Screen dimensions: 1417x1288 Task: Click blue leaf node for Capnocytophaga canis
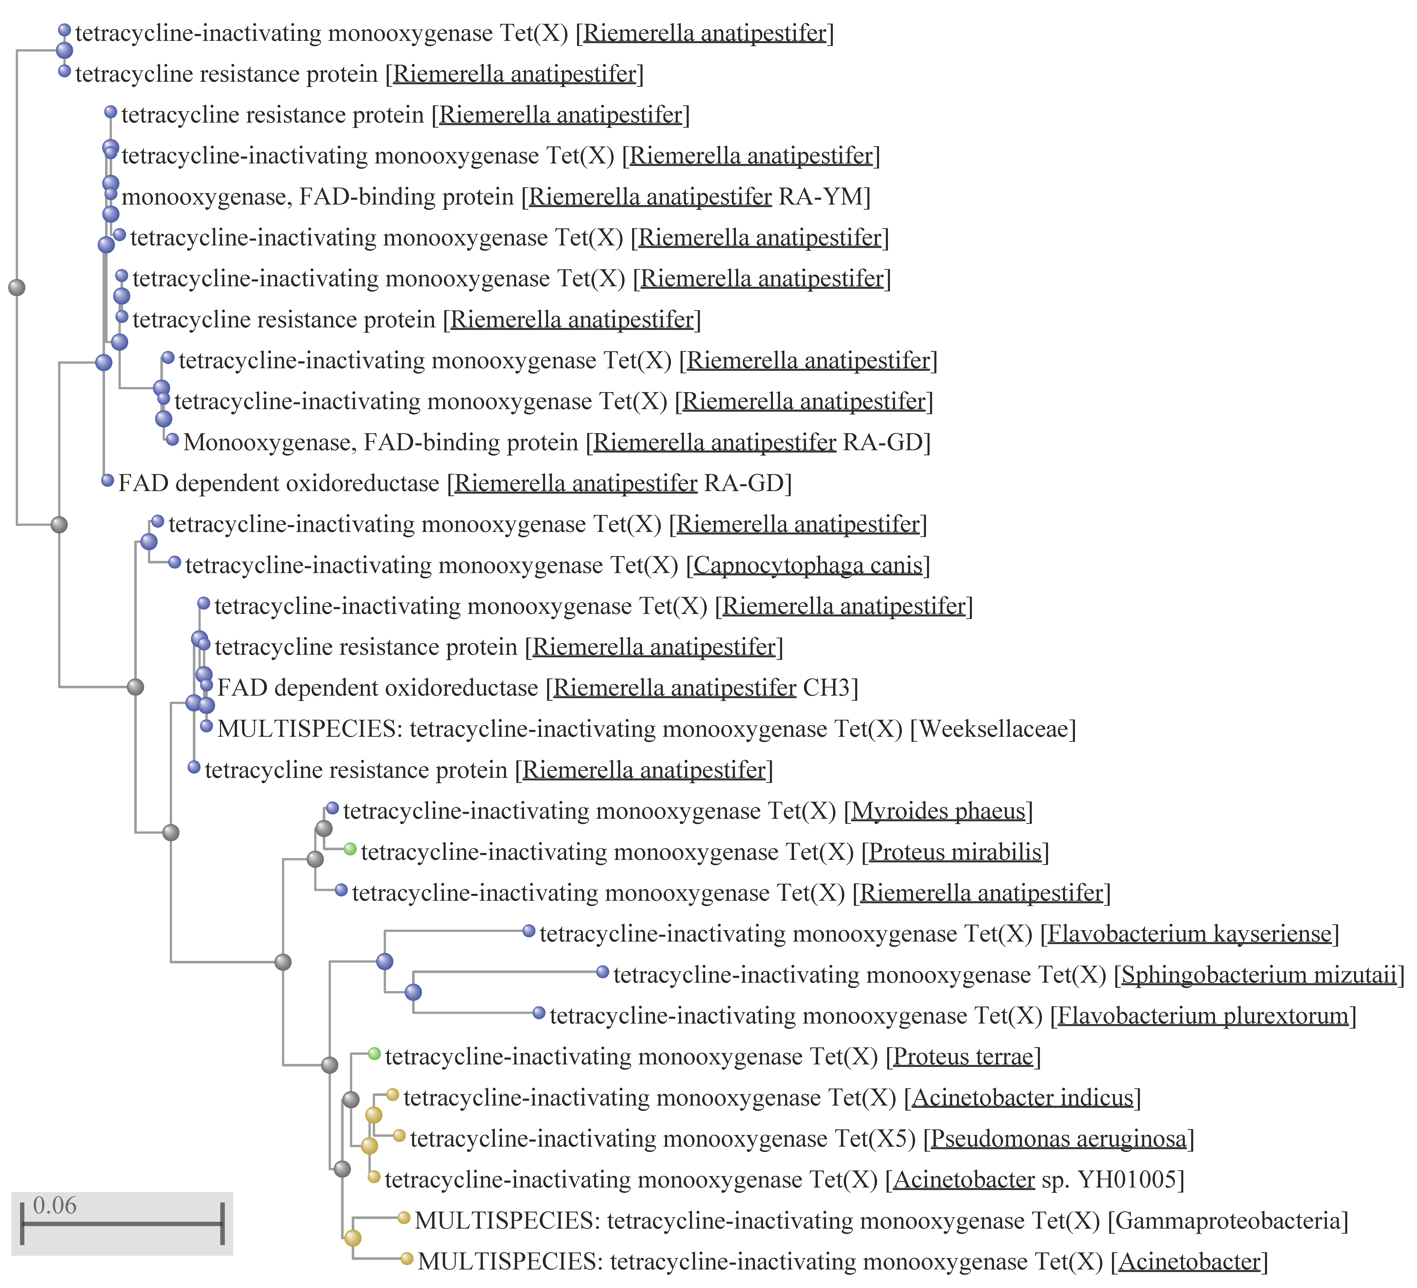click(175, 562)
